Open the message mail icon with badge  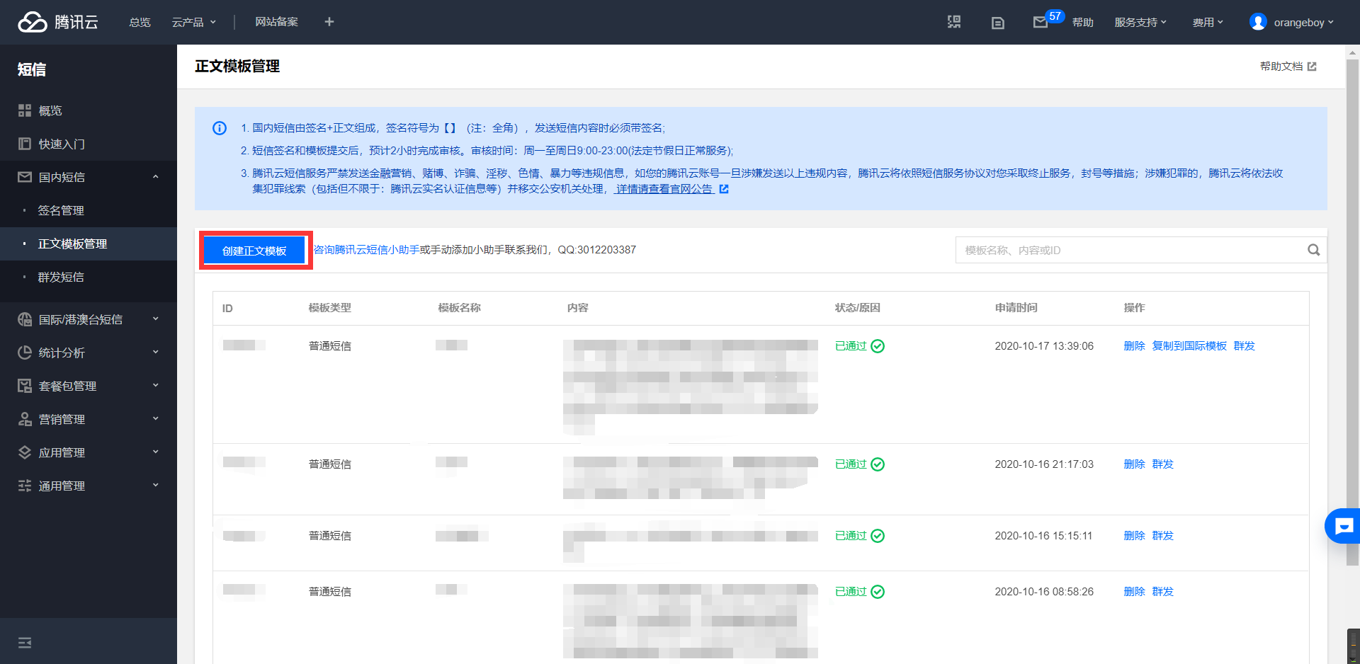1040,23
